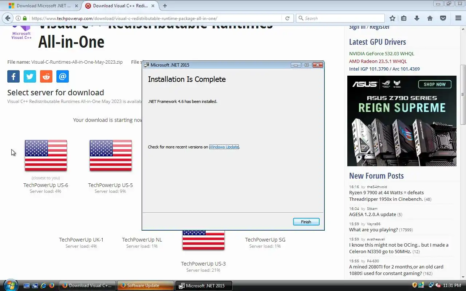Save page to Pocket icon
This screenshot has width=466, height=291.
click(x=443, y=18)
